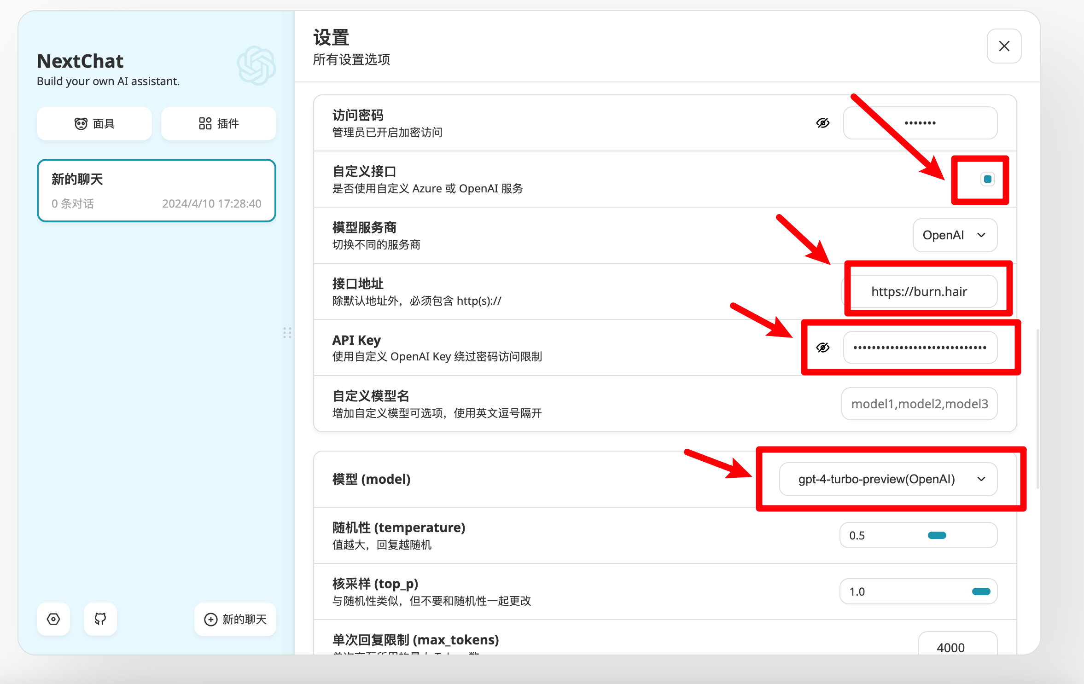Click the 设置 settings heading
The height and width of the screenshot is (684, 1084).
click(x=331, y=37)
